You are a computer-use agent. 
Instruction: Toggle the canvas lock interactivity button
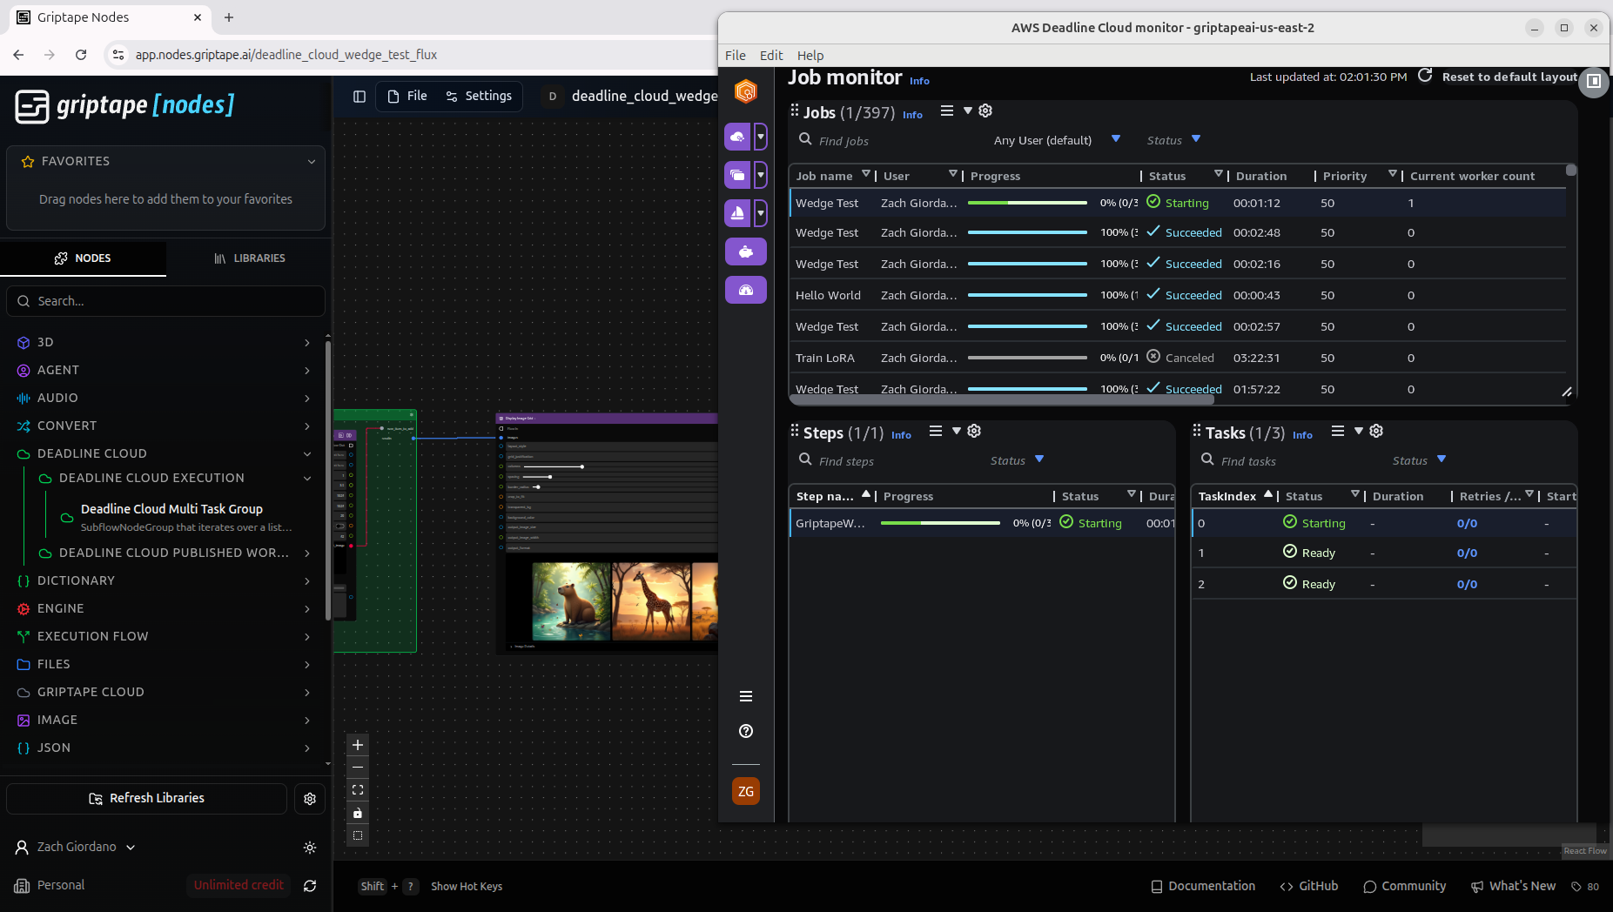point(358,813)
